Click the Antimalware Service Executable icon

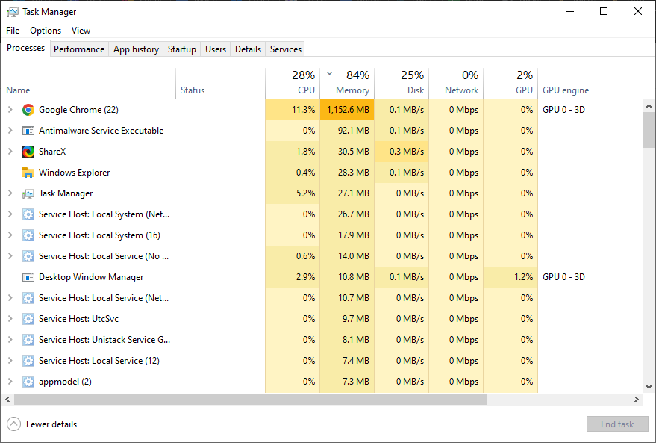28,131
